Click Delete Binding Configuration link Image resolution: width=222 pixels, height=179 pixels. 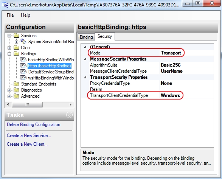coord(34,125)
